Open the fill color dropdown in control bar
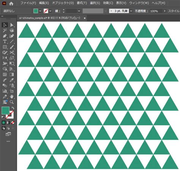This screenshot has height=171, width=180. [40, 11]
